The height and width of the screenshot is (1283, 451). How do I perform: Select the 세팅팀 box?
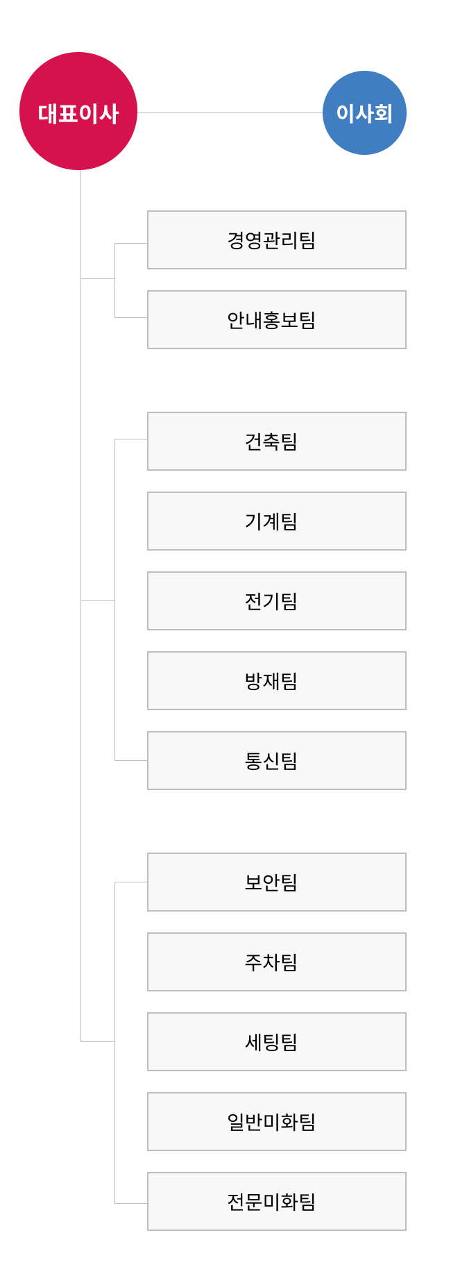(x=277, y=1042)
